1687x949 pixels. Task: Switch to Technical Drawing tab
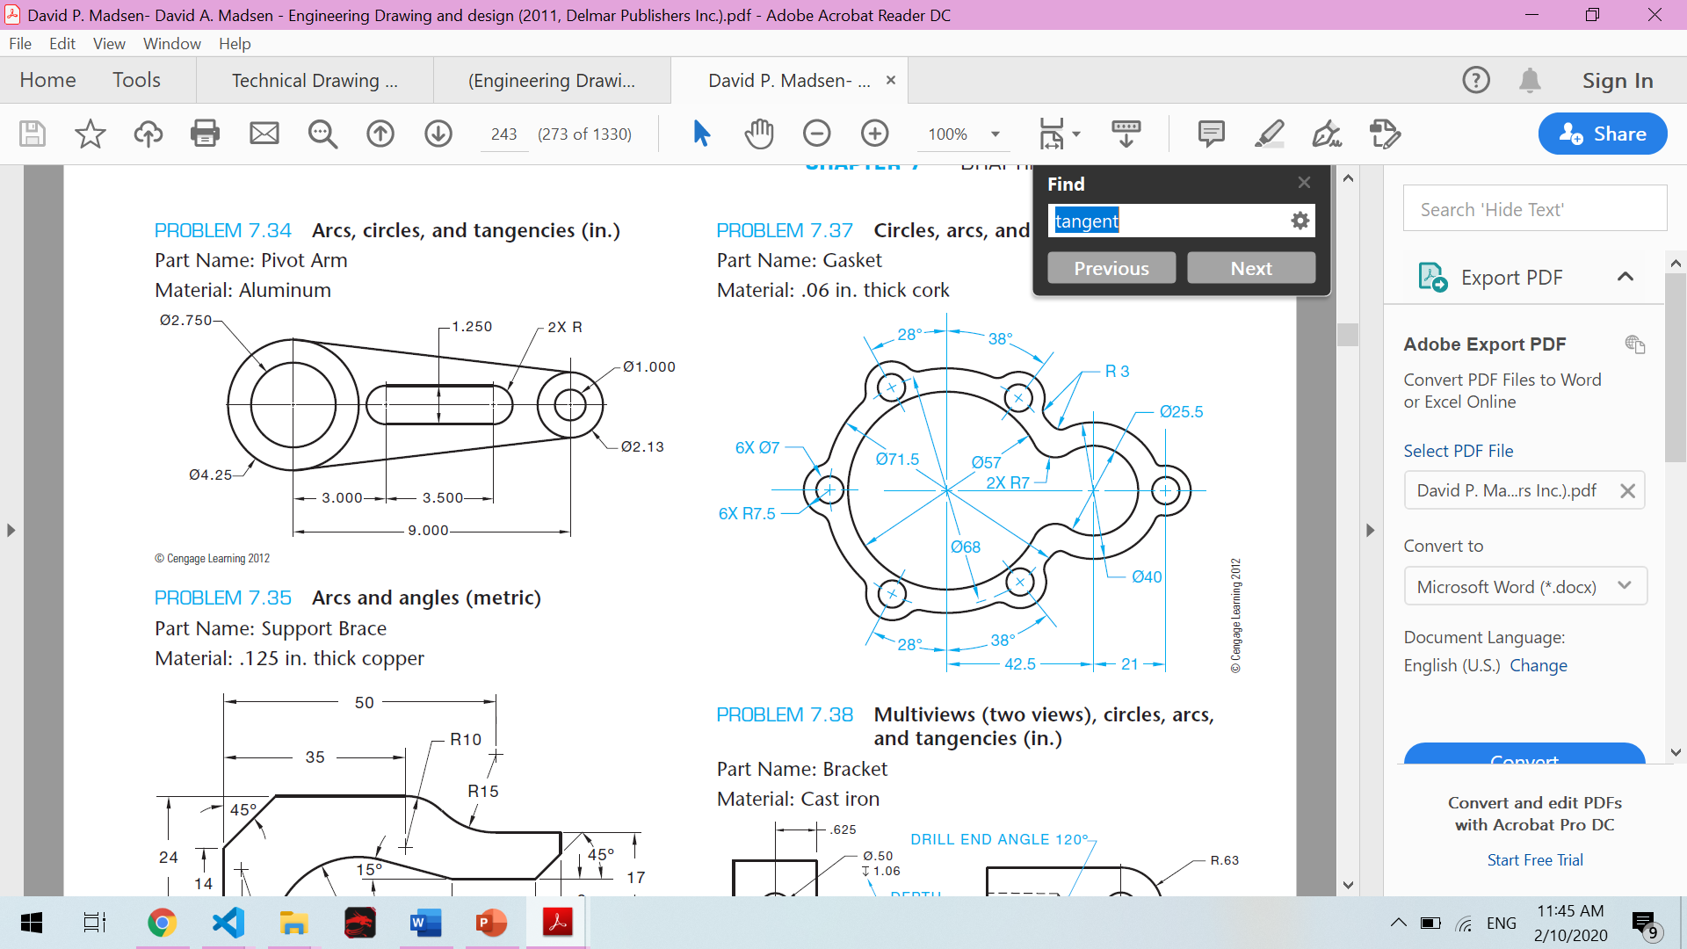click(315, 81)
